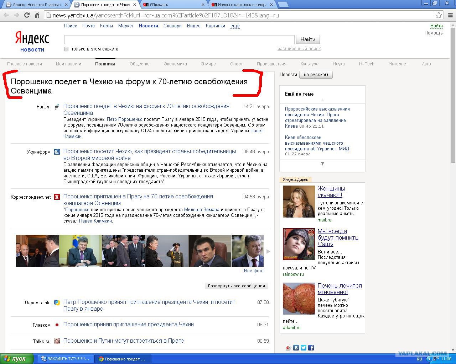Expand 'Ещё по теме' list downward arrow

[x=322, y=164]
